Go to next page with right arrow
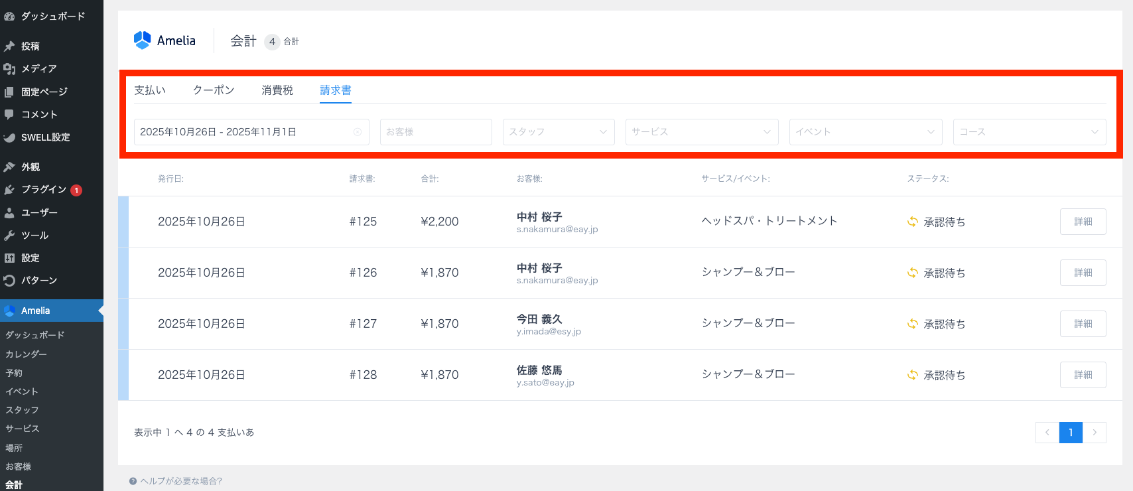Image resolution: width=1133 pixels, height=491 pixels. [1095, 433]
